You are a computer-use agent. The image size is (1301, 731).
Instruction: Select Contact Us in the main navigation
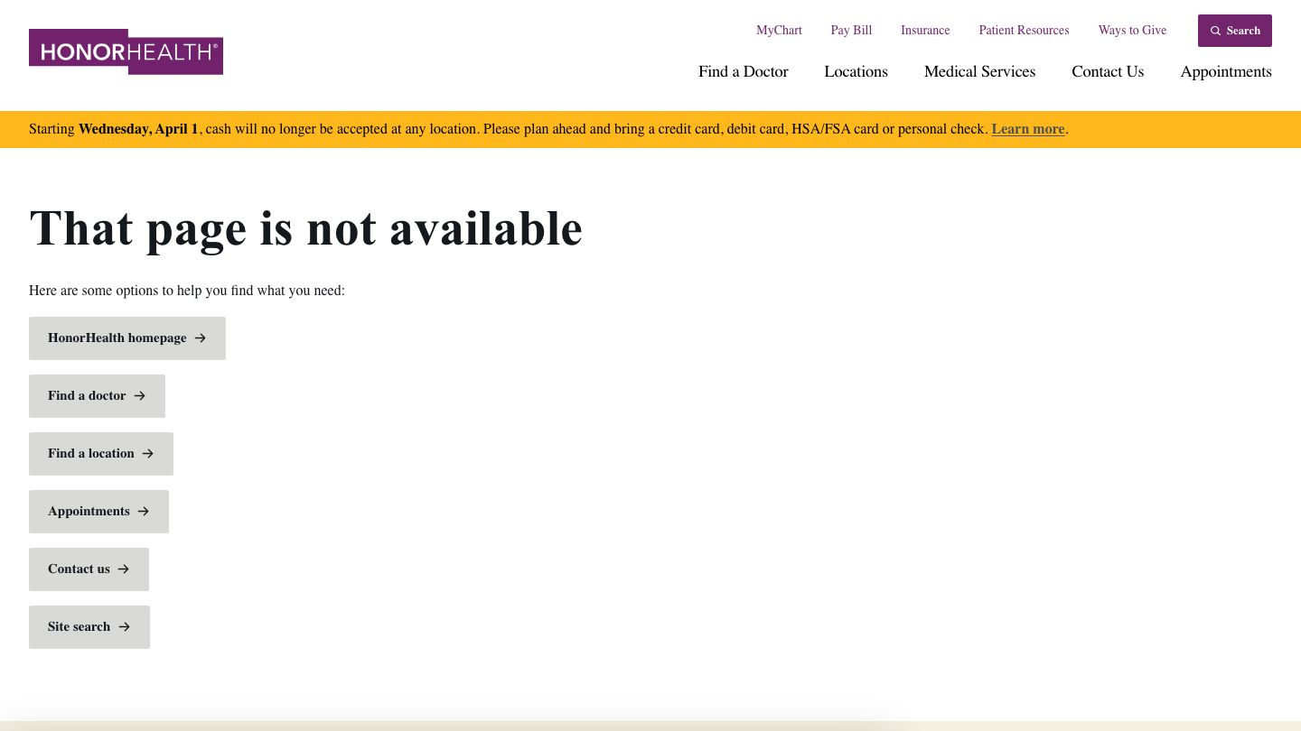(1108, 72)
